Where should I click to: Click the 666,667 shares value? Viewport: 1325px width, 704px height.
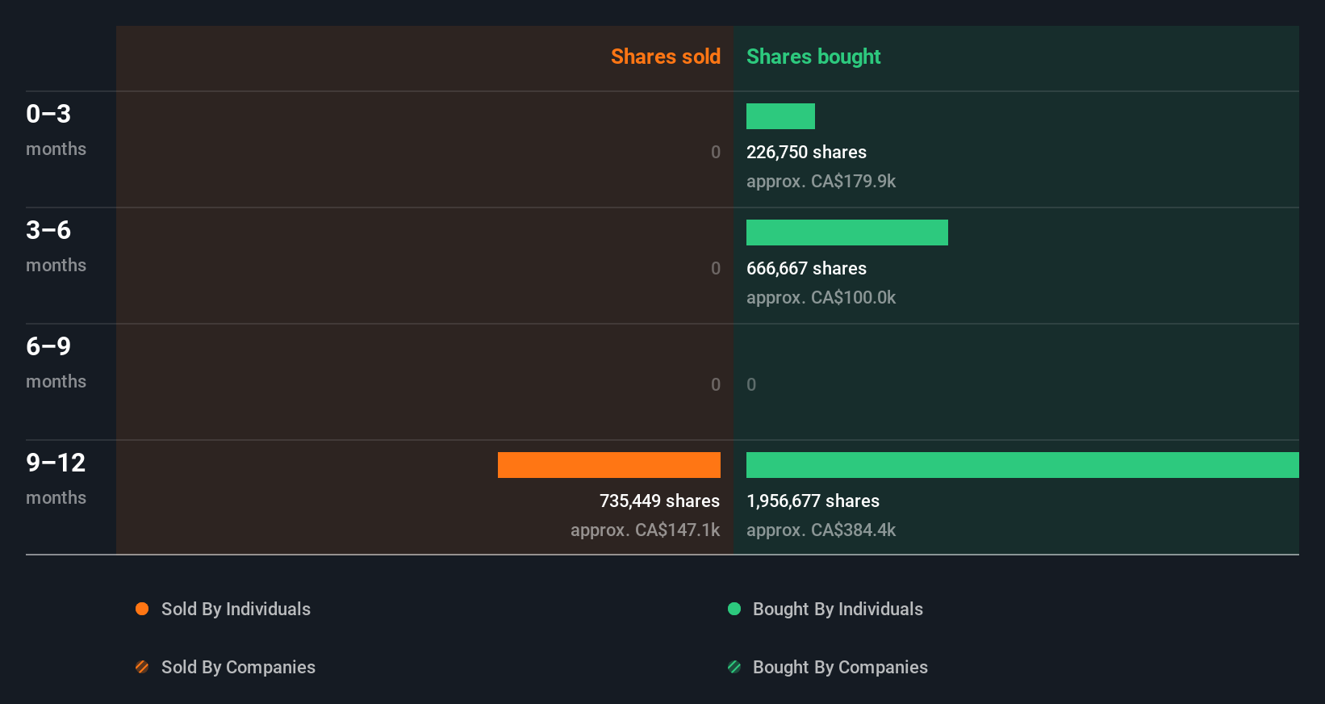point(806,269)
